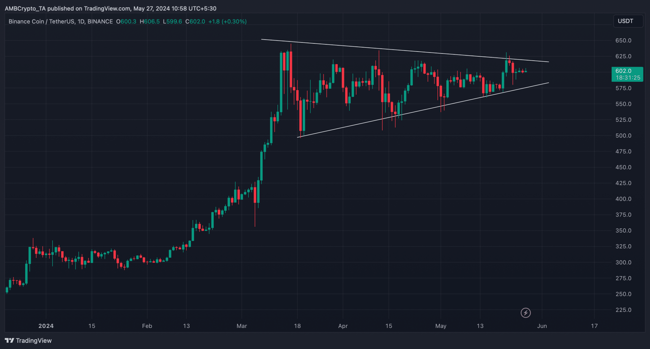Select the upper descending white trendline

(x=405, y=51)
